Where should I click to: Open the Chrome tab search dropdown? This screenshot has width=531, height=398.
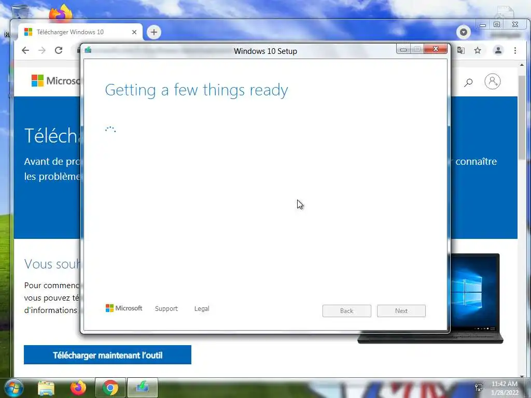point(463,32)
